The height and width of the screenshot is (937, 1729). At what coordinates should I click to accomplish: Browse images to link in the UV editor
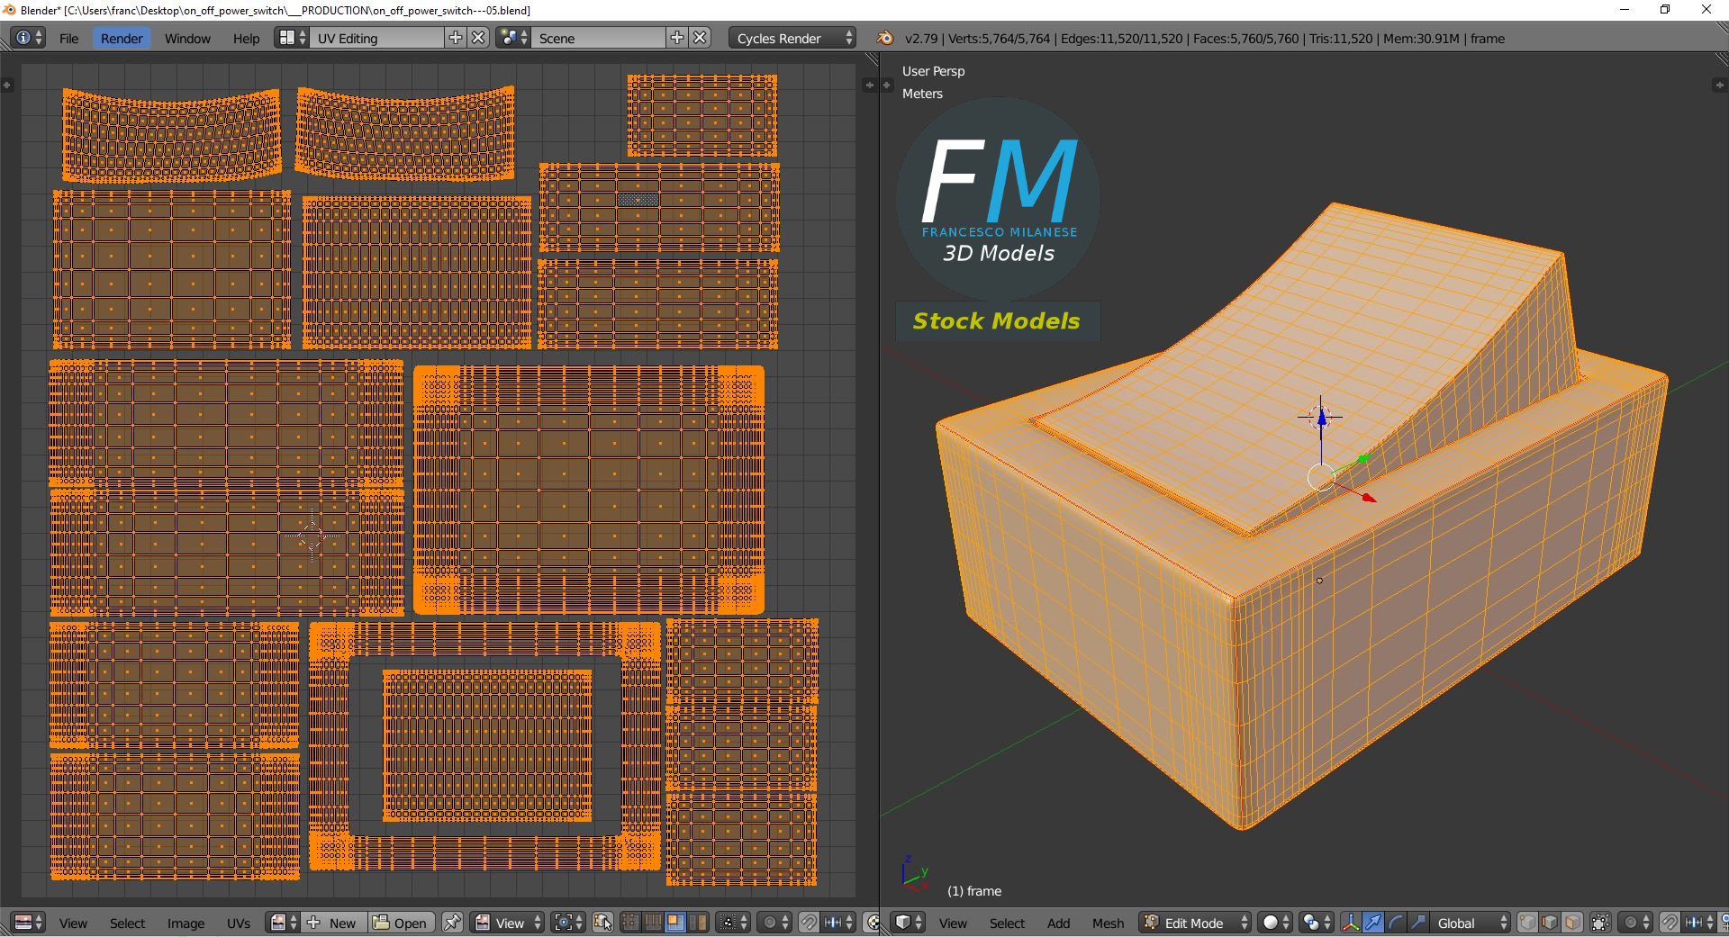click(283, 923)
